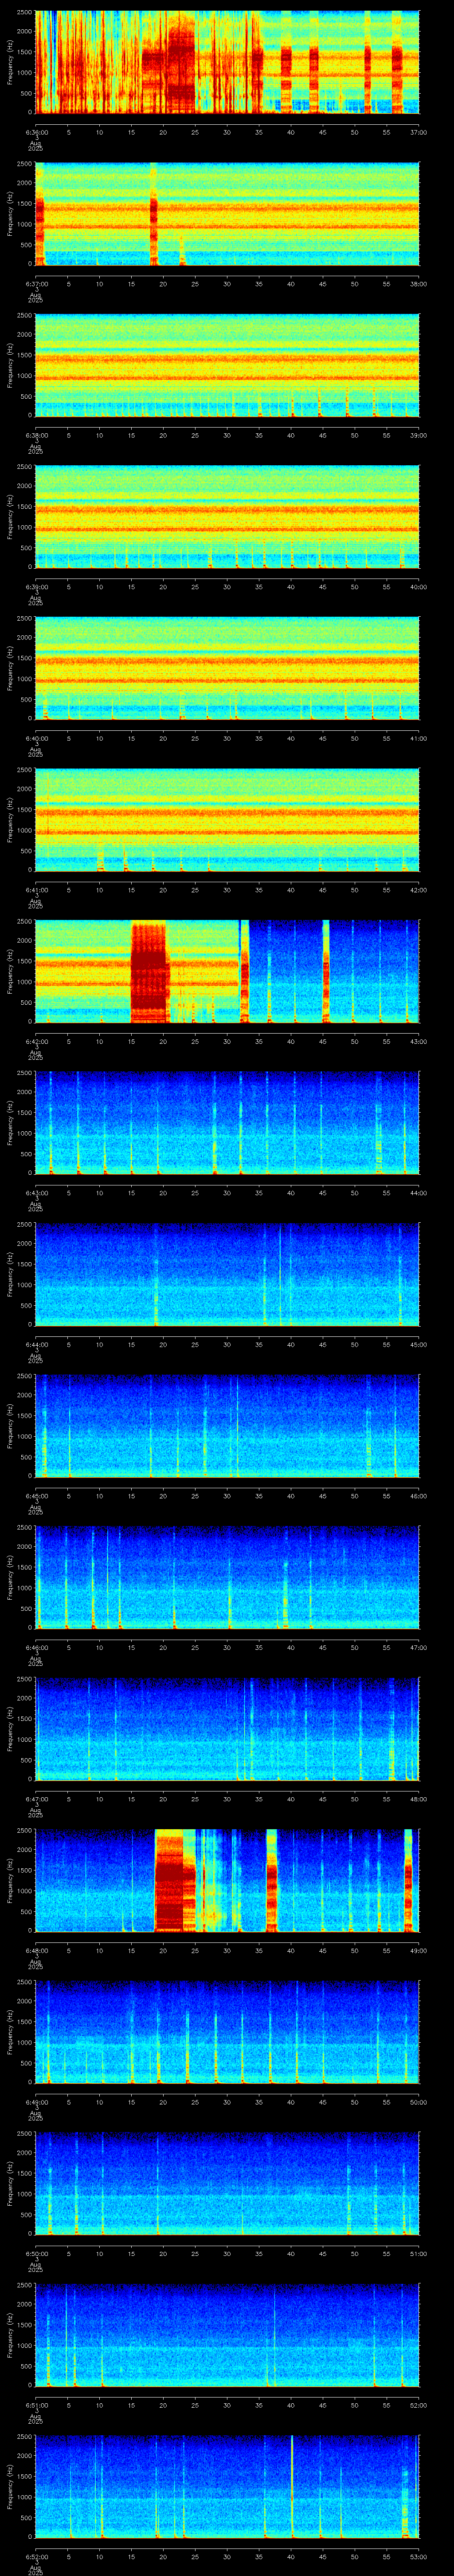Click the 43:00 end time label
The width and height of the screenshot is (454, 2576).
419,1041
